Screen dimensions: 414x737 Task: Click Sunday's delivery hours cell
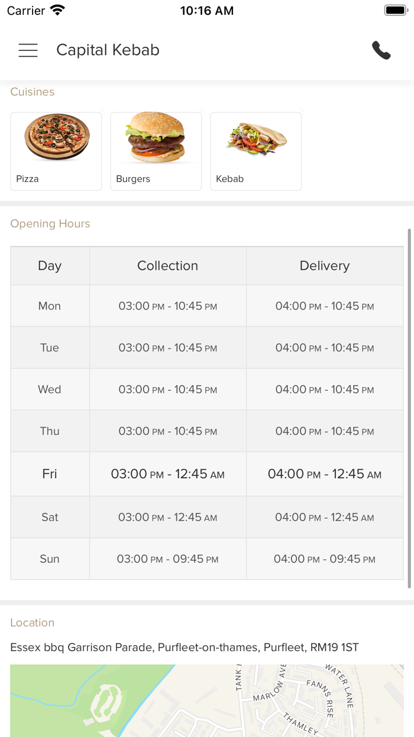point(325,559)
